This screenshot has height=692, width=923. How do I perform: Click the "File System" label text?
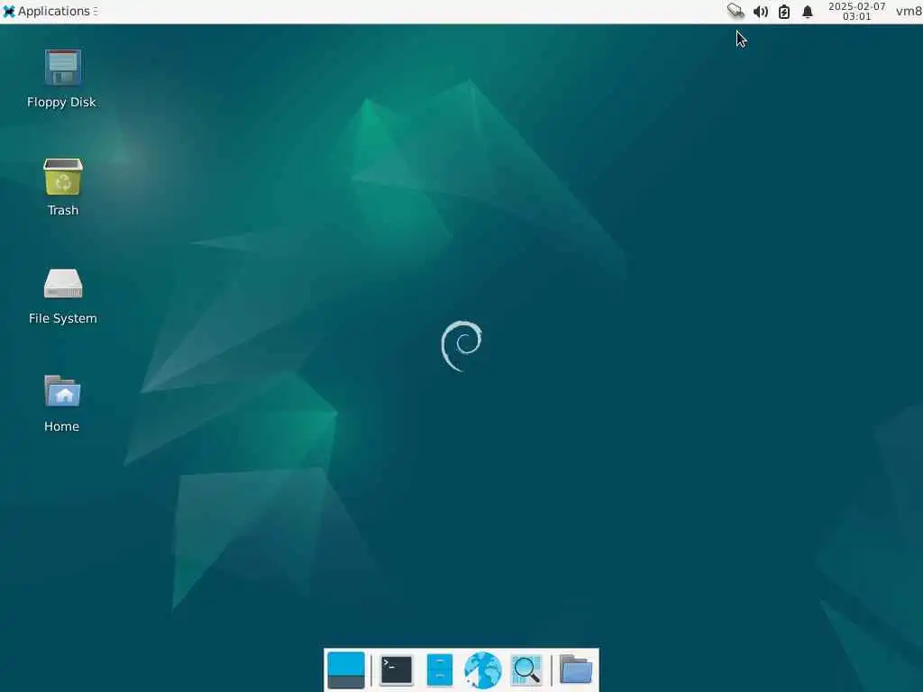click(63, 318)
